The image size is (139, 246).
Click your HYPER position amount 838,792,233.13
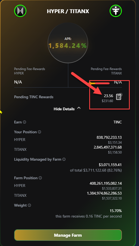click(109, 137)
